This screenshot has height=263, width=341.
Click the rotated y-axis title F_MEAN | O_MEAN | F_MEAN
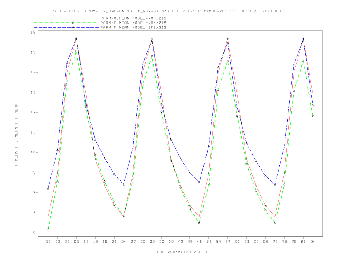click(16, 135)
